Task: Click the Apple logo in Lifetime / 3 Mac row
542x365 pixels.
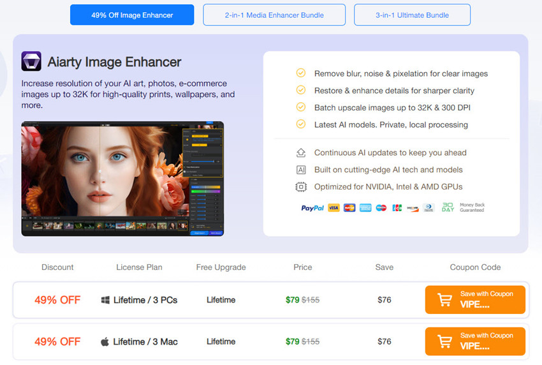Action: 105,342
